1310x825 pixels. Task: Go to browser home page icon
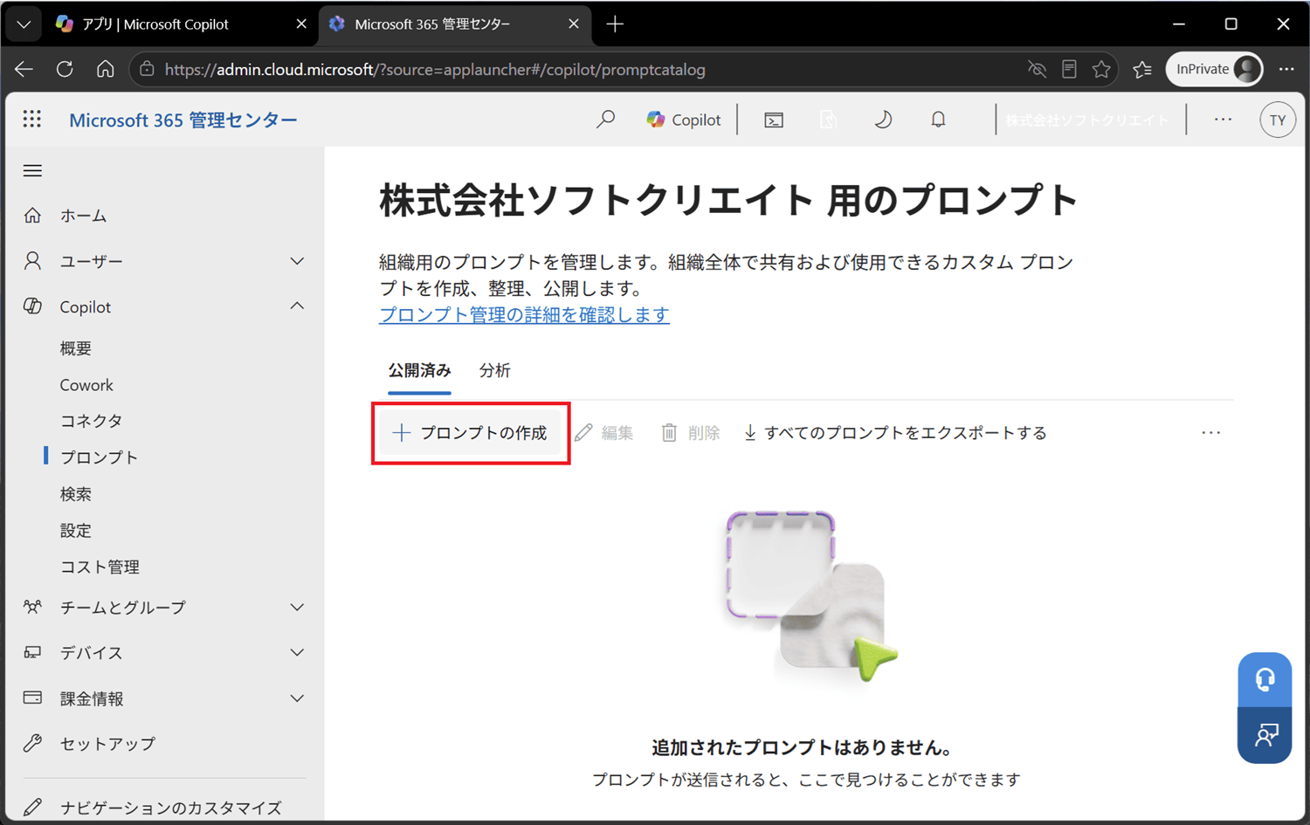tap(105, 69)
